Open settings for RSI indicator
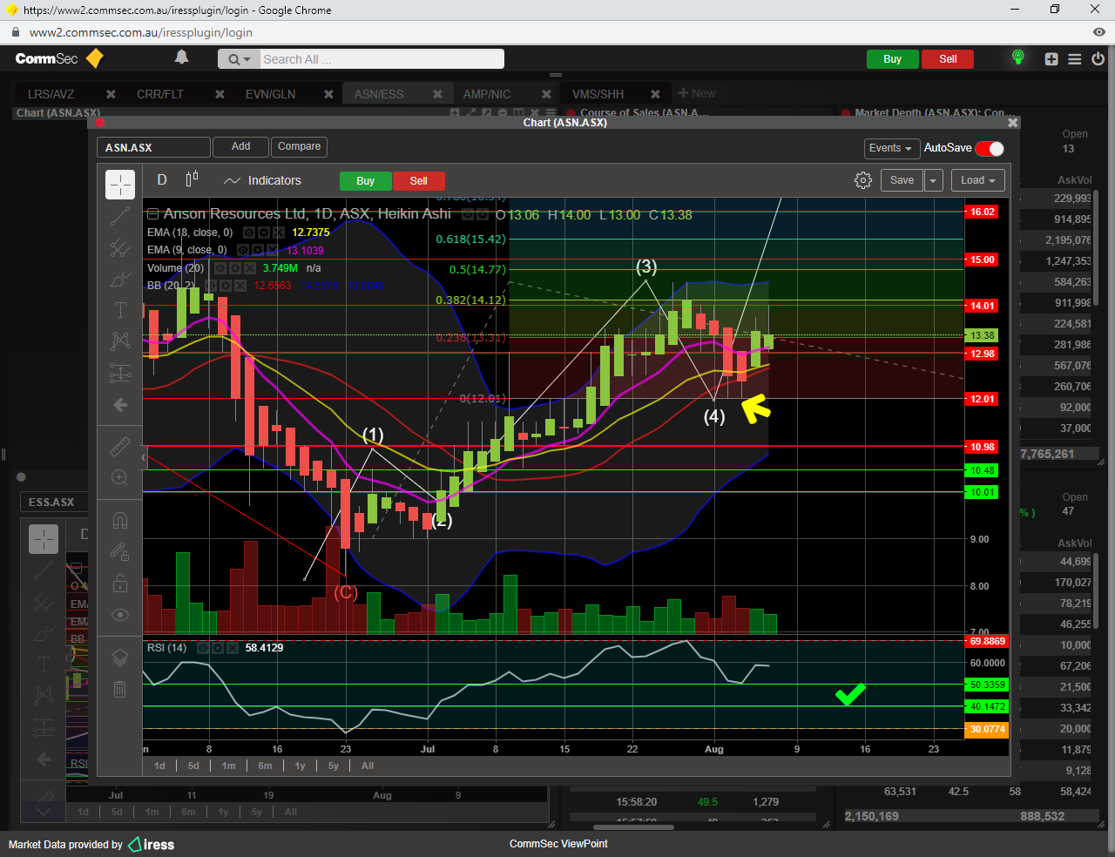This screenshot has width=1115, height=857. [218, 648]
